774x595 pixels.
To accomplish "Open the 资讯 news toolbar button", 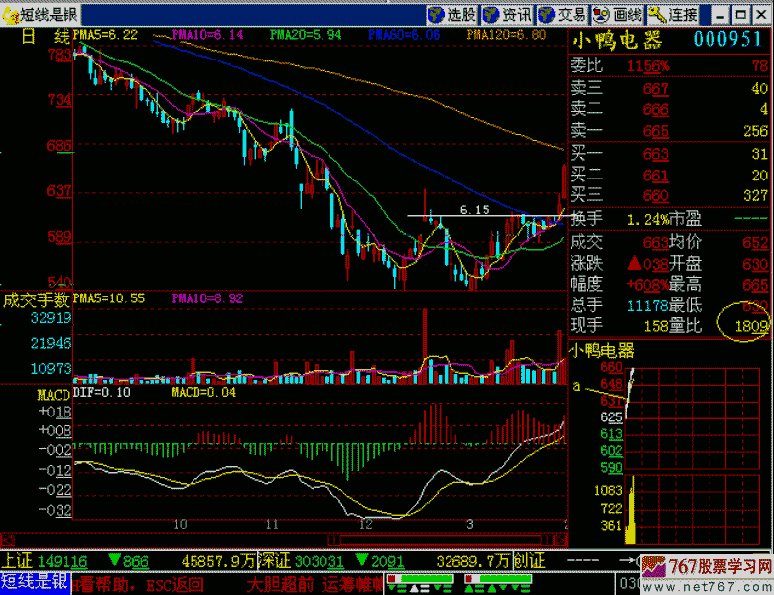I will (507, 14).
